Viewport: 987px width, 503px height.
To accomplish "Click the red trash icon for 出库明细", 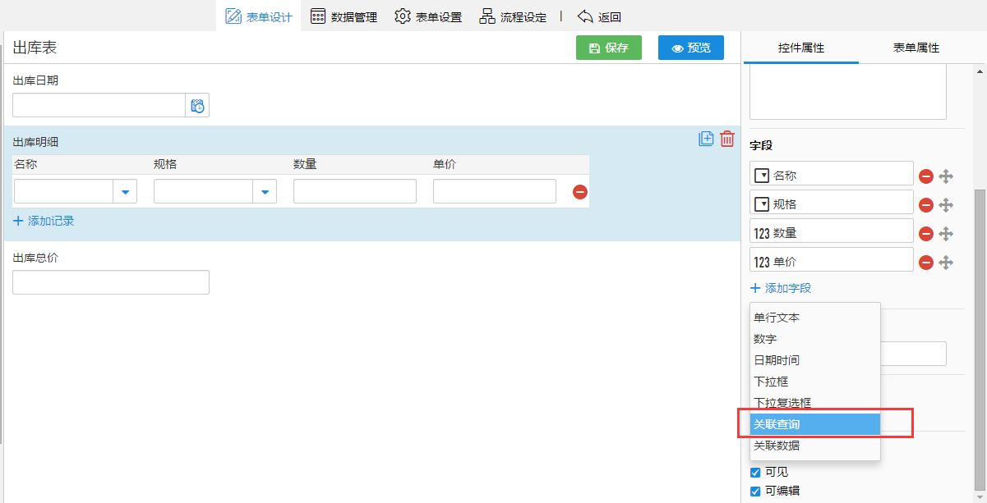I will pyautogui.click(x=727, y=139).
